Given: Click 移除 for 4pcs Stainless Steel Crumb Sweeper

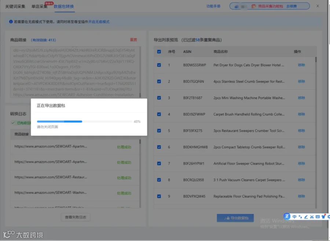Looking at the screenshot, I should 301,81.
